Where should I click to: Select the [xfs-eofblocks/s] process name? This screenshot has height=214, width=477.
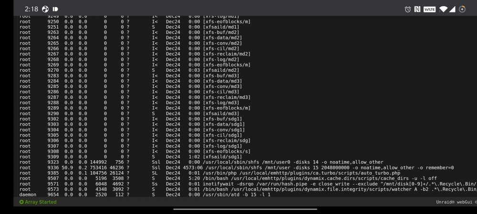227,151
